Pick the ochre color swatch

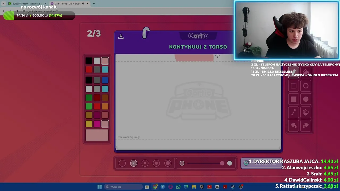point(89,115)
